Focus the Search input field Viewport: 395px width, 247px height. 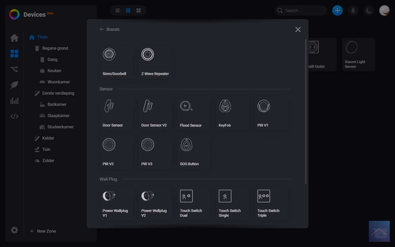304,11
